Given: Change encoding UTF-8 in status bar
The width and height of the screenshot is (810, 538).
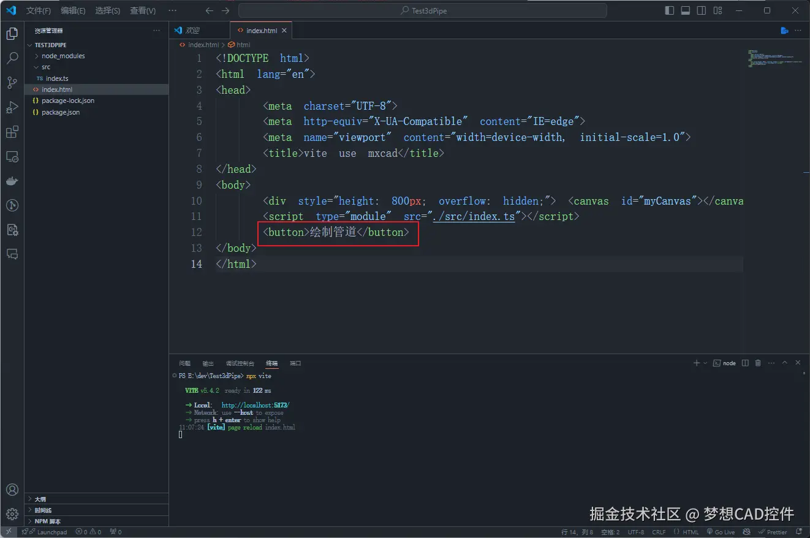Looking at the screenshot, I should pyautogui.click(x=636, y=532).
